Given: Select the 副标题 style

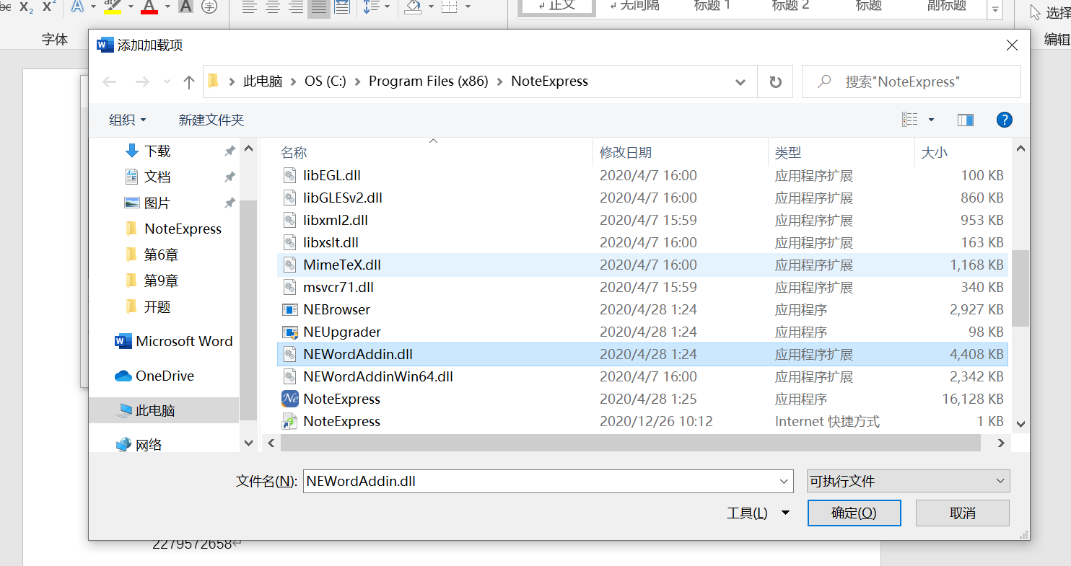Looking at the screenshot, I should tap(947, 6).
